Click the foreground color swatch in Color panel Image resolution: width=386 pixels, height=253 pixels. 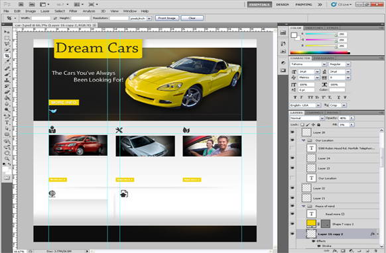[x=293, y=35]
